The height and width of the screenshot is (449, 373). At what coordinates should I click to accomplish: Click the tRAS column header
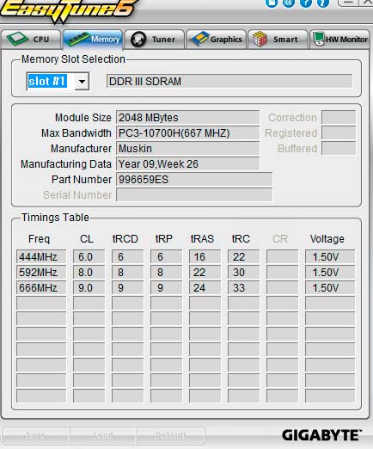[x=202, y=239]
